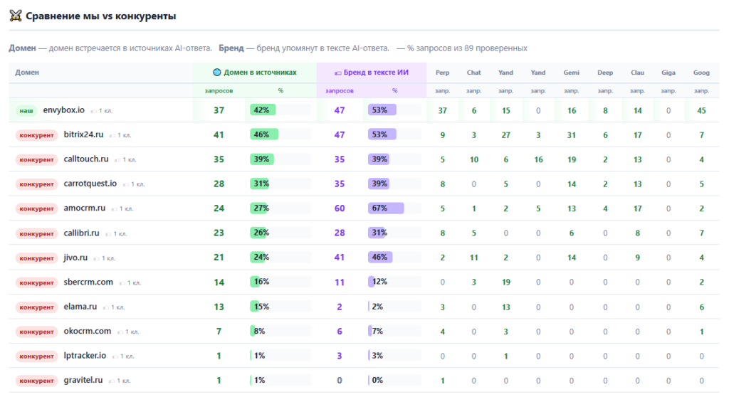
Task: Click the domain count 41 in bitrix24.ru row
Action: pyautogui.click(x=219, y=134)
